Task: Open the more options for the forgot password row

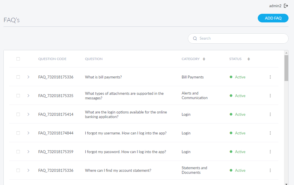Action: click(x=270, y=152)
